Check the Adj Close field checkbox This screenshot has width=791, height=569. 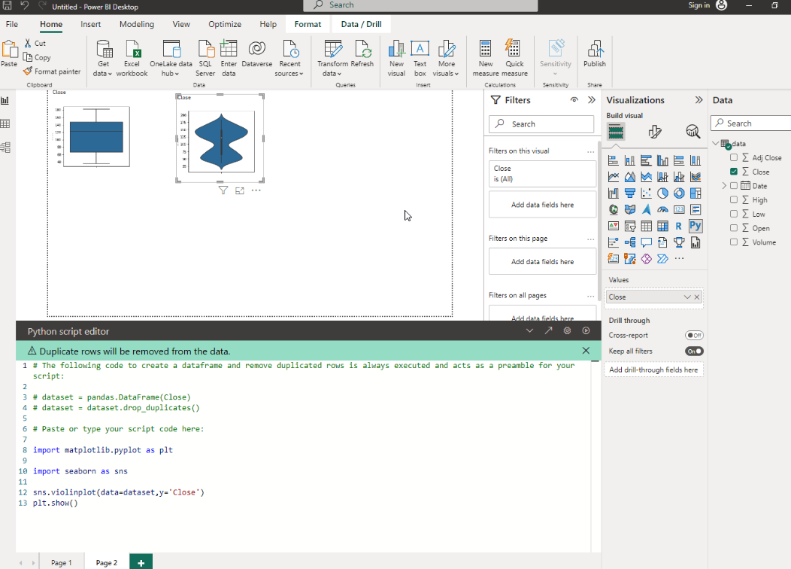[x=734, y=158]
